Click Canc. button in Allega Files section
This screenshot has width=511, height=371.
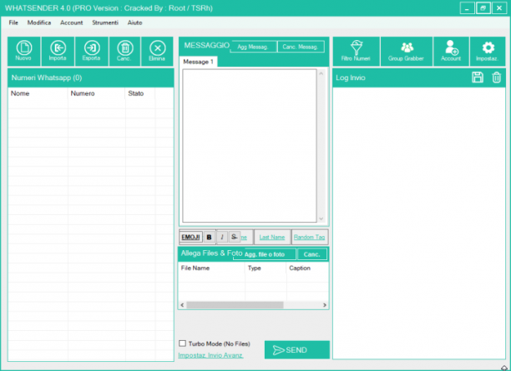pos(312,254)
